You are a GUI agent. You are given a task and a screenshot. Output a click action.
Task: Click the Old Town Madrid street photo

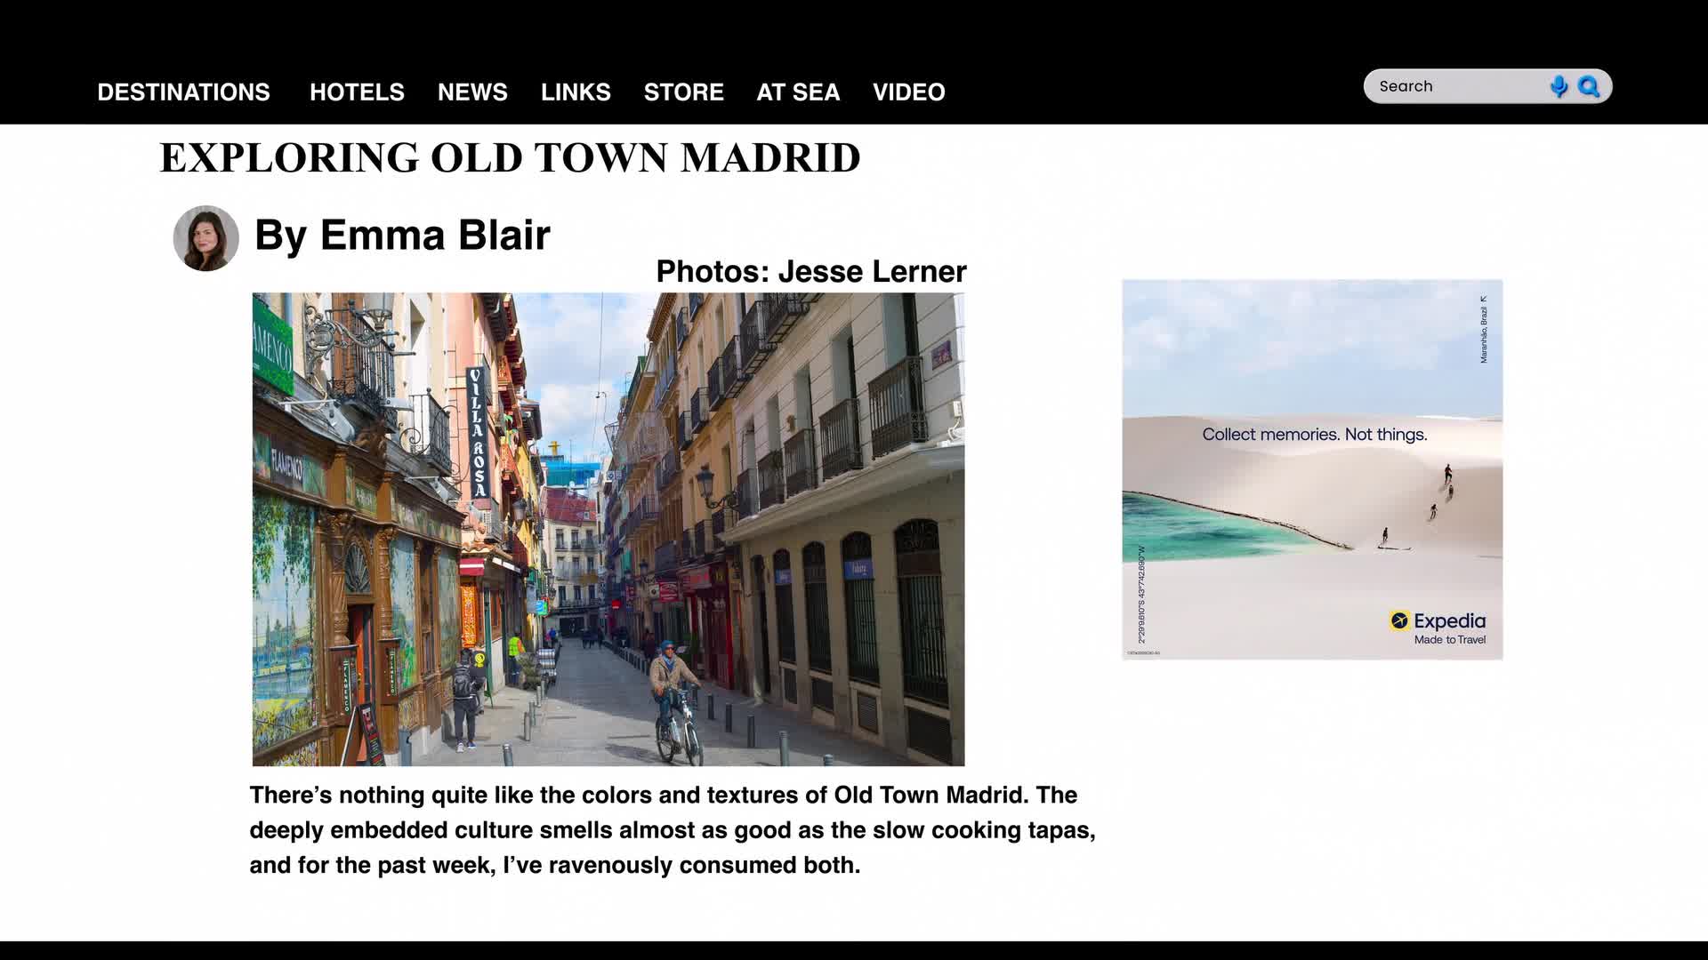pyautogui.click(x=608, y=529)
